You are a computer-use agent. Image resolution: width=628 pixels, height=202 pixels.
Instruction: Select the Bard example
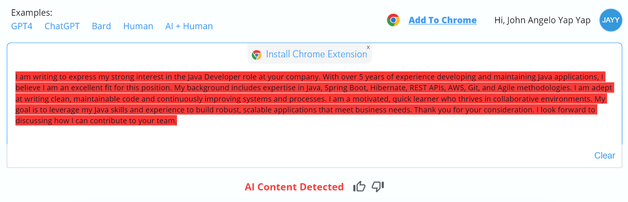[101, 26]
